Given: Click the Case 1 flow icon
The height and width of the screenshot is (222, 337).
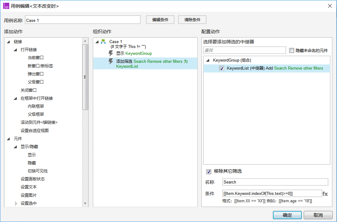Looking at the screenshot, I should 103,42.
